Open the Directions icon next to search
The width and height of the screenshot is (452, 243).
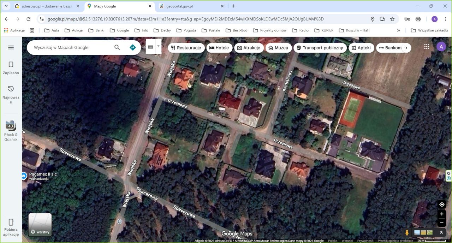tap(132, 47)
